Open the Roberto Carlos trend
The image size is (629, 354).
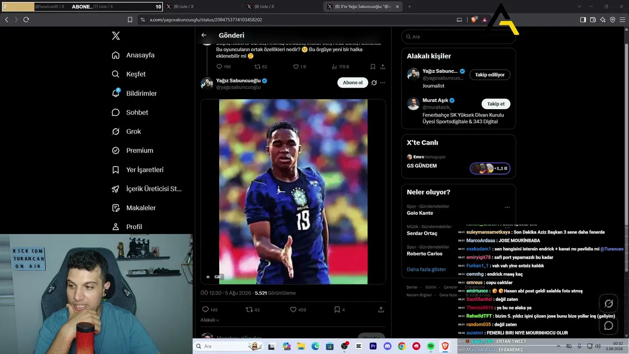coord(425,254)
